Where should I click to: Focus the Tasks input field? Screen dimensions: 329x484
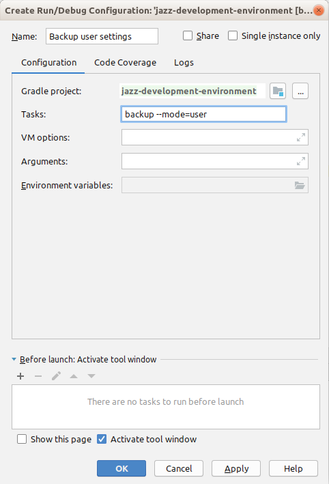[x=203, y=114]
